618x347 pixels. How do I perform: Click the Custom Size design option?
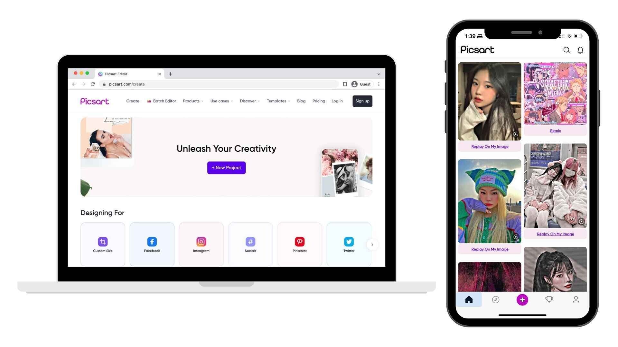point(103,244)
